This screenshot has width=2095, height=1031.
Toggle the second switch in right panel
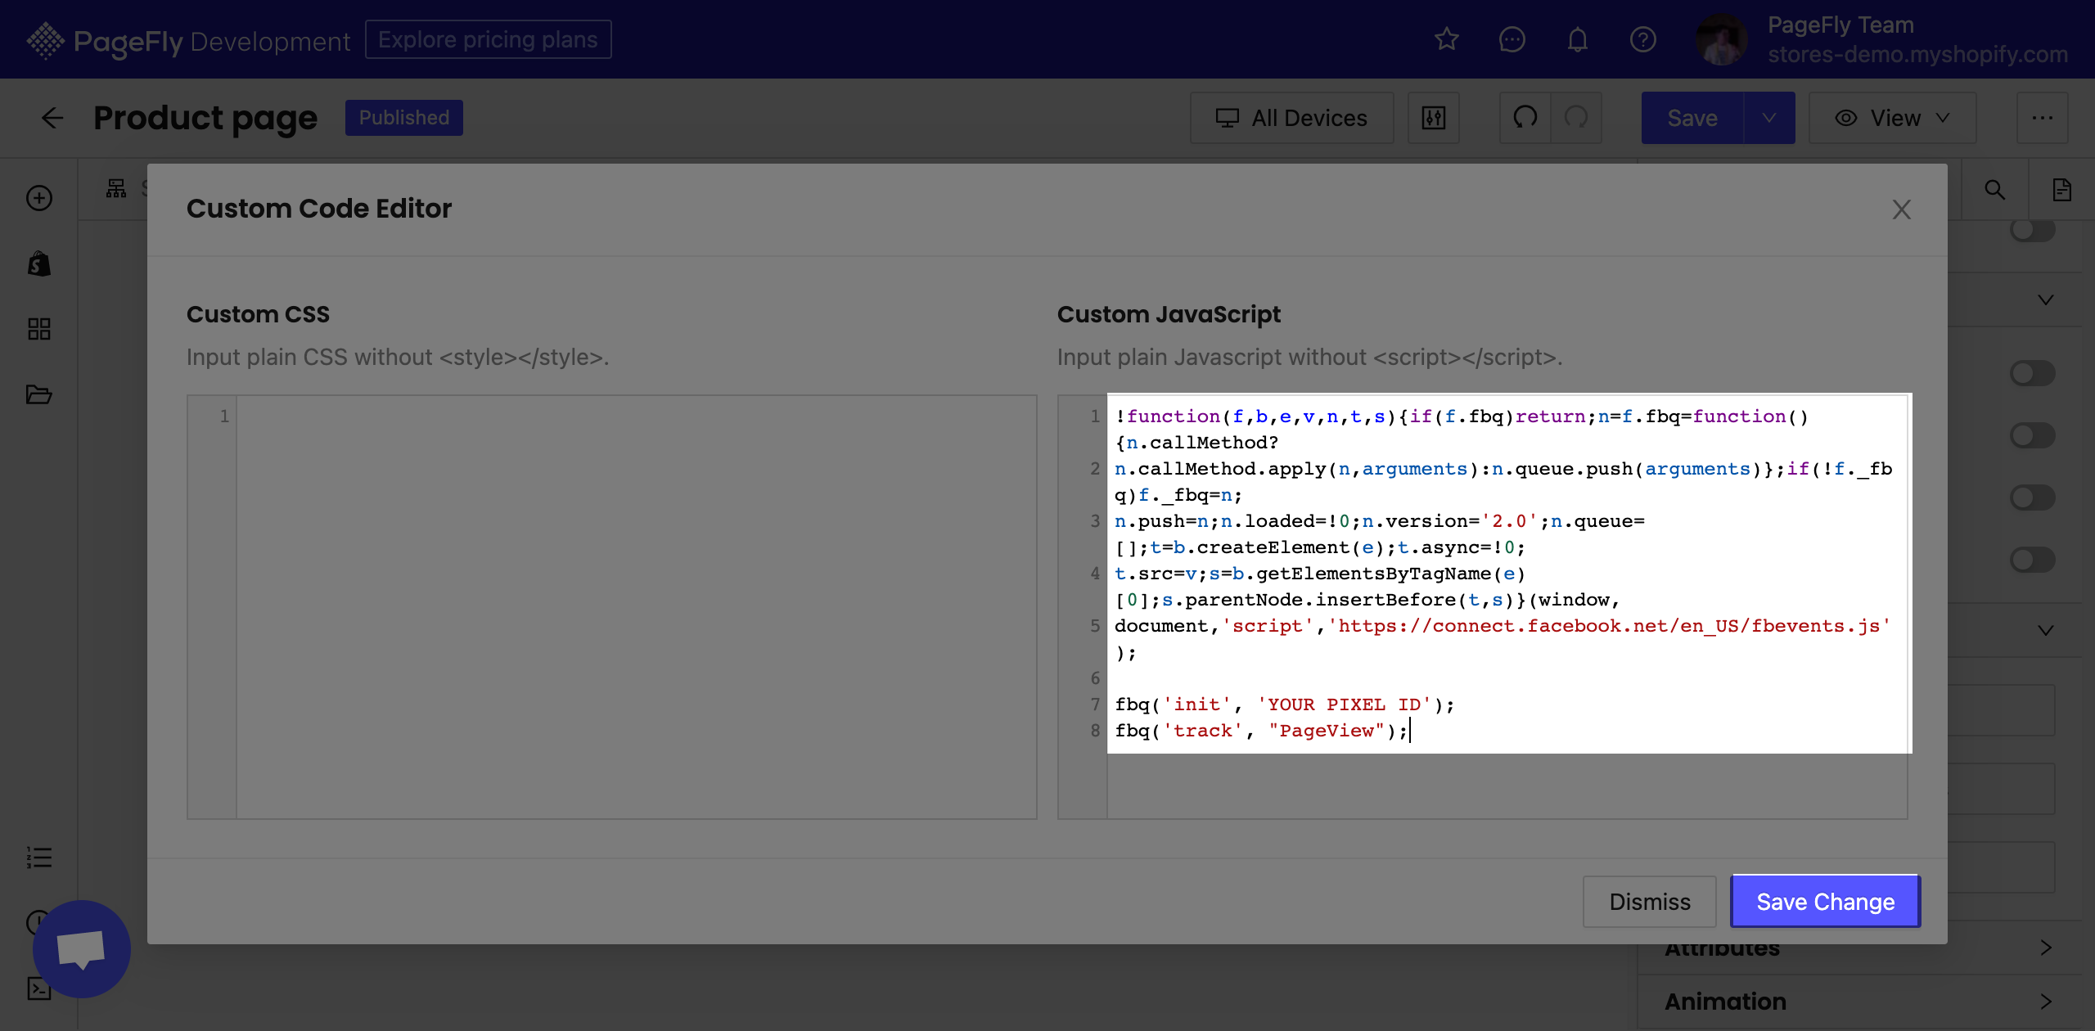tap(2033, 373)
